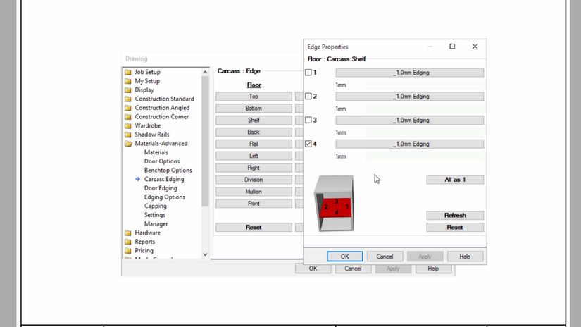Click Refresh in Edge Properties
This screenshot has height=327, width=581.
point(455,216)
